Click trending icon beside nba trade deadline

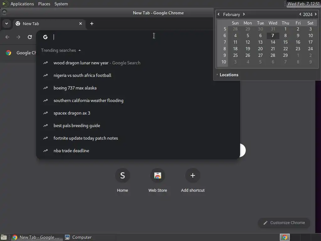45,151
